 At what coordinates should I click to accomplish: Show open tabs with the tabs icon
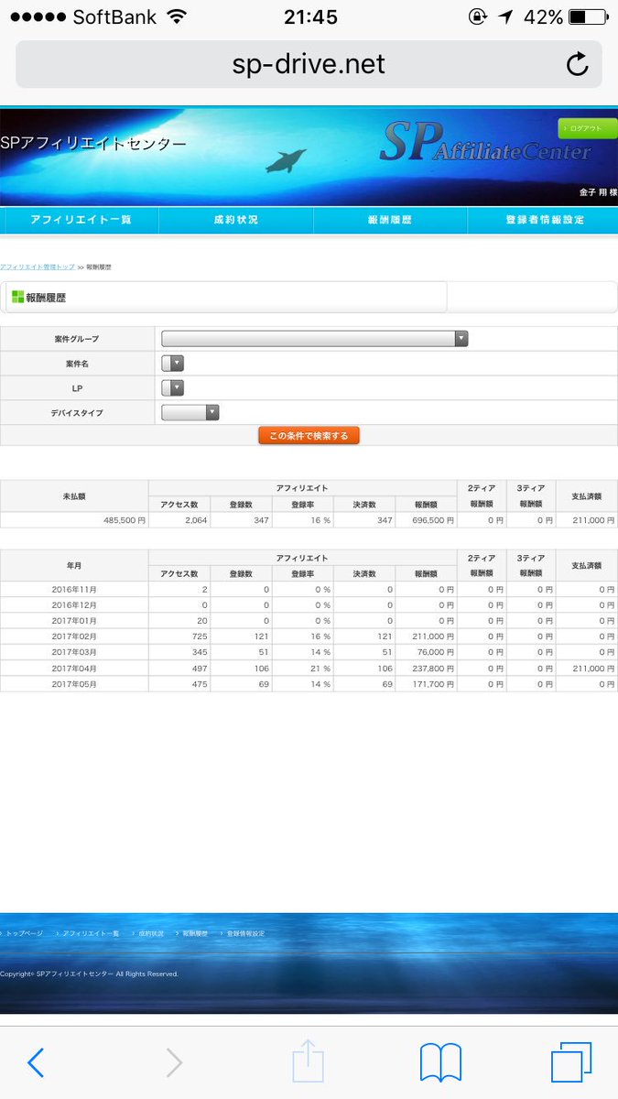point(571,1062)
